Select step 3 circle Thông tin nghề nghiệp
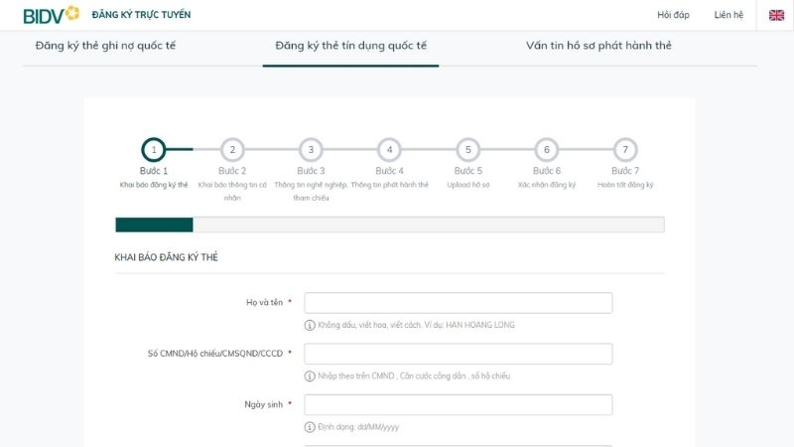The height and width of the screenshot is (447, 794). (x=311, y=150)
